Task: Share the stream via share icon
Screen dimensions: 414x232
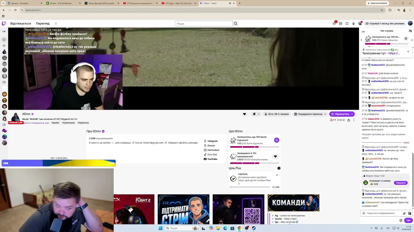Action: coord(349,120)
